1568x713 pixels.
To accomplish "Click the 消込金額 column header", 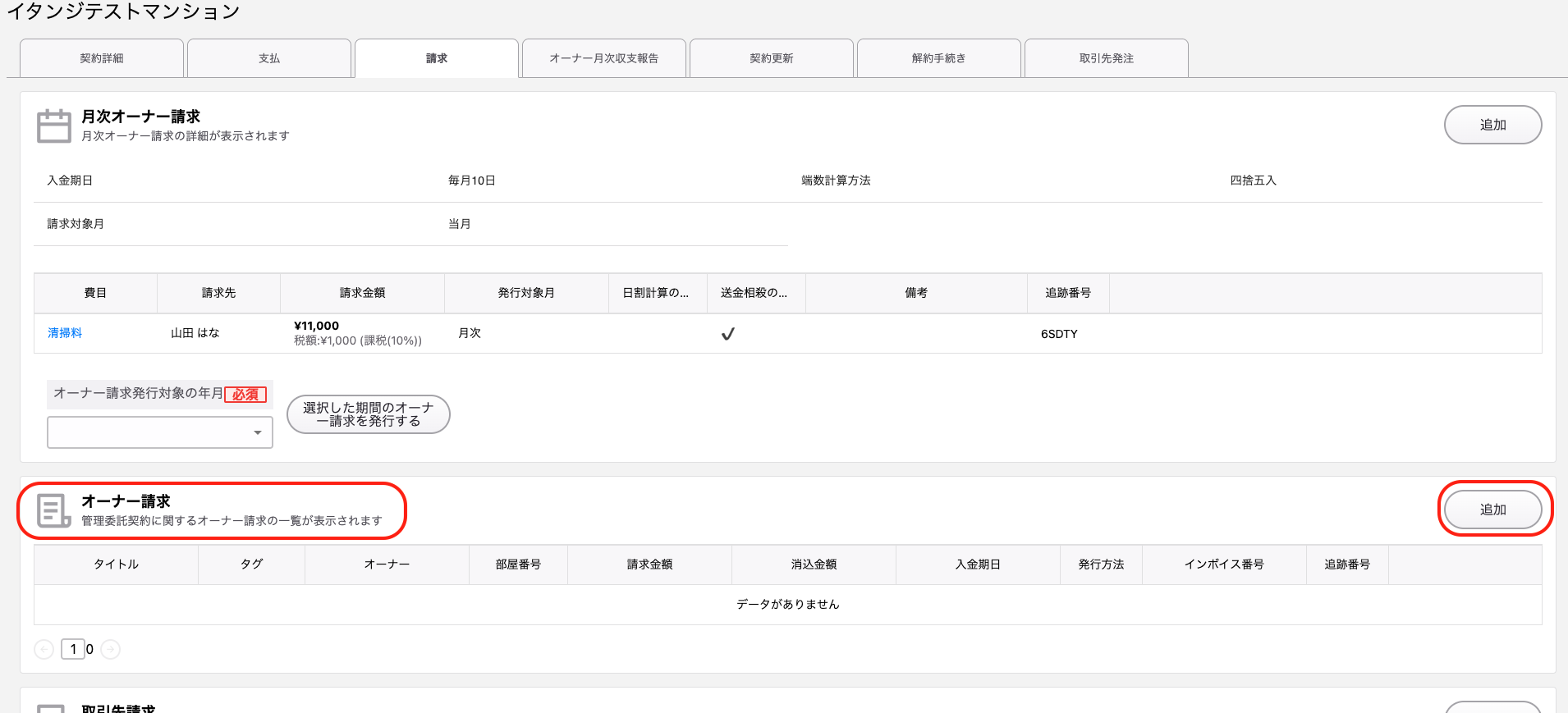I will tap(814, 564).
